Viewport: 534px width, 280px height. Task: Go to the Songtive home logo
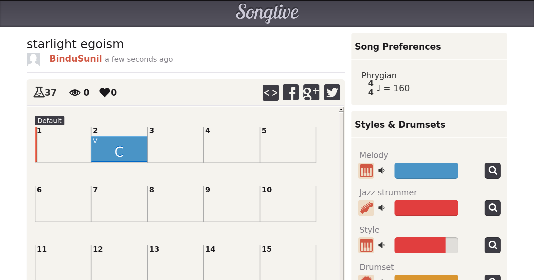(267, 13)
